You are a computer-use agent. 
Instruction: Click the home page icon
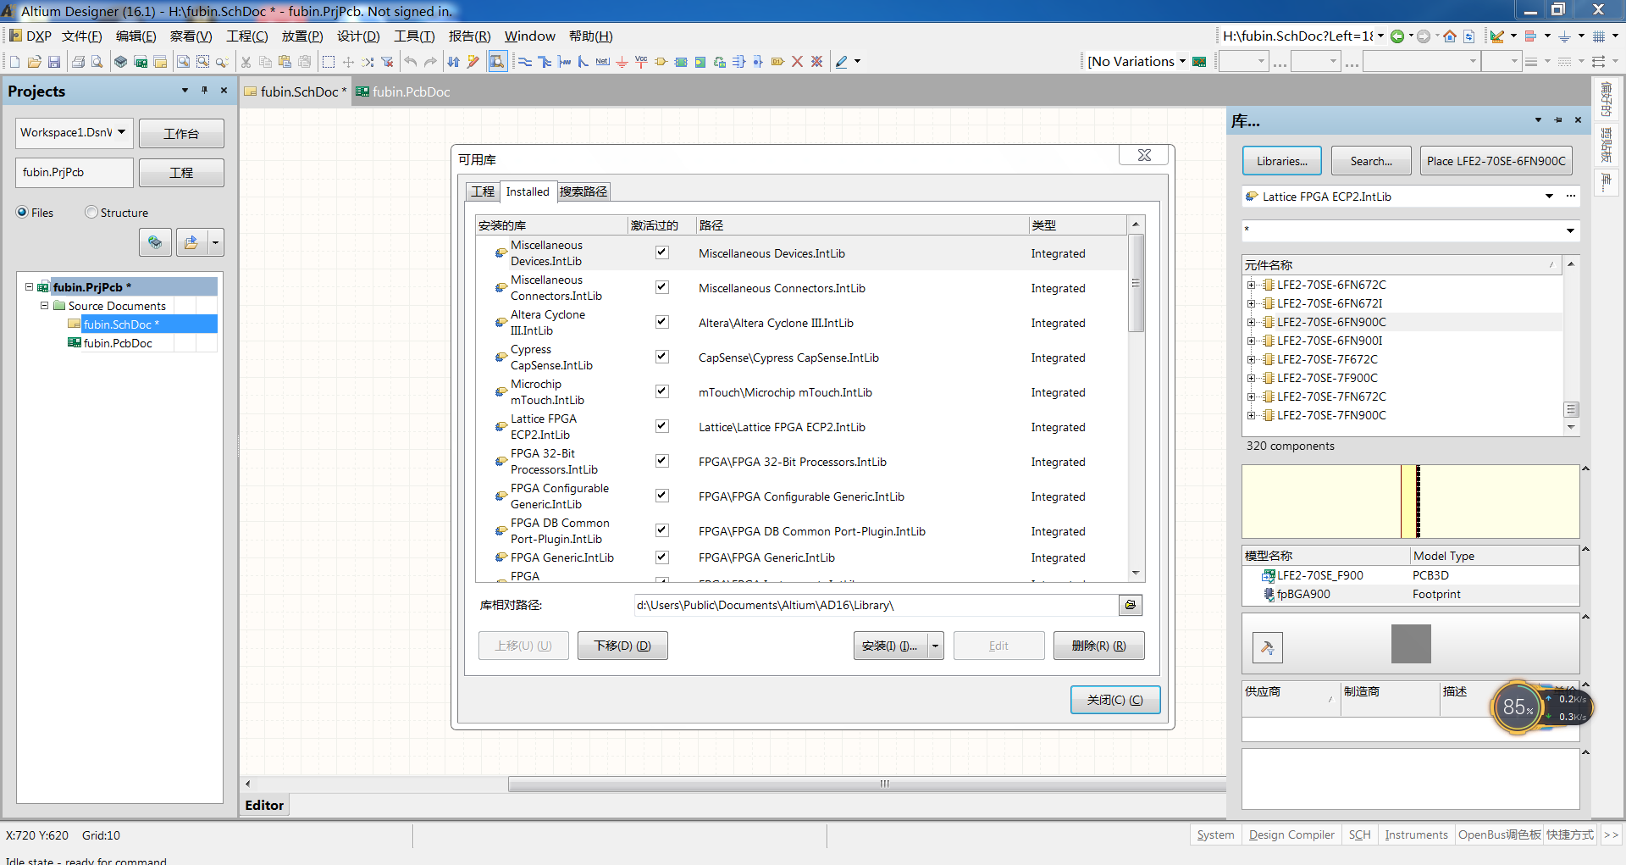point(1450,36)
